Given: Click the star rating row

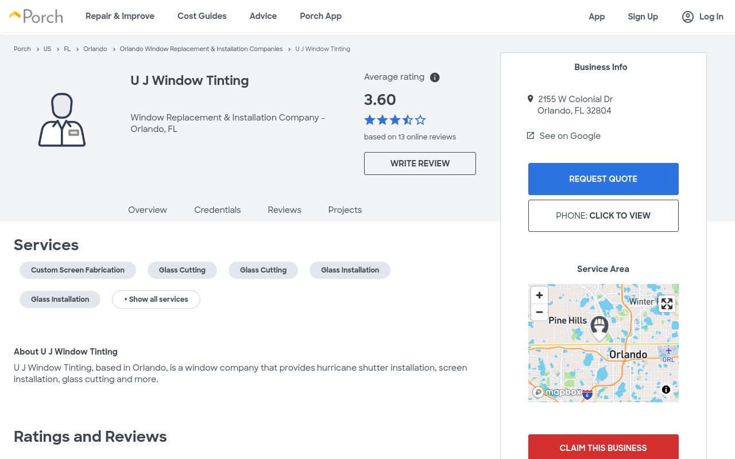Looking at the screenshot, I should pyautogui.click(x=395, y=120).
